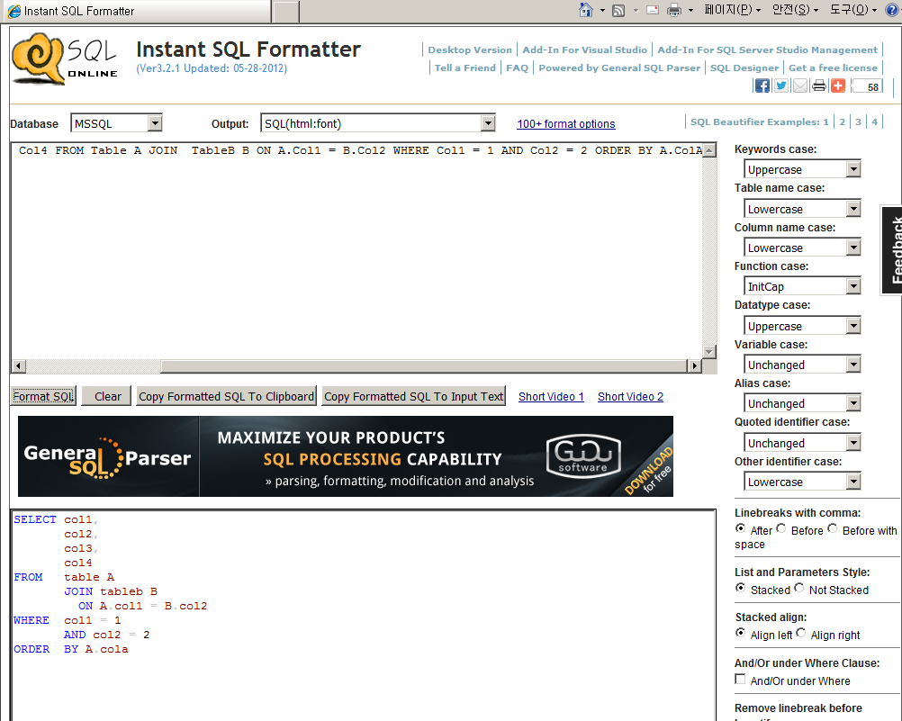Open Add-In For Visual Studio link
This screenshot has height=721, width=902.
tap(584, 50)
